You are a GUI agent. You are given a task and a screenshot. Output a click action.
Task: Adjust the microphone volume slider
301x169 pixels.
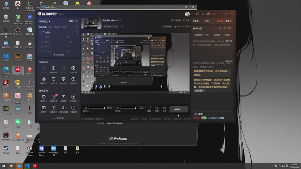click(97, 108)
